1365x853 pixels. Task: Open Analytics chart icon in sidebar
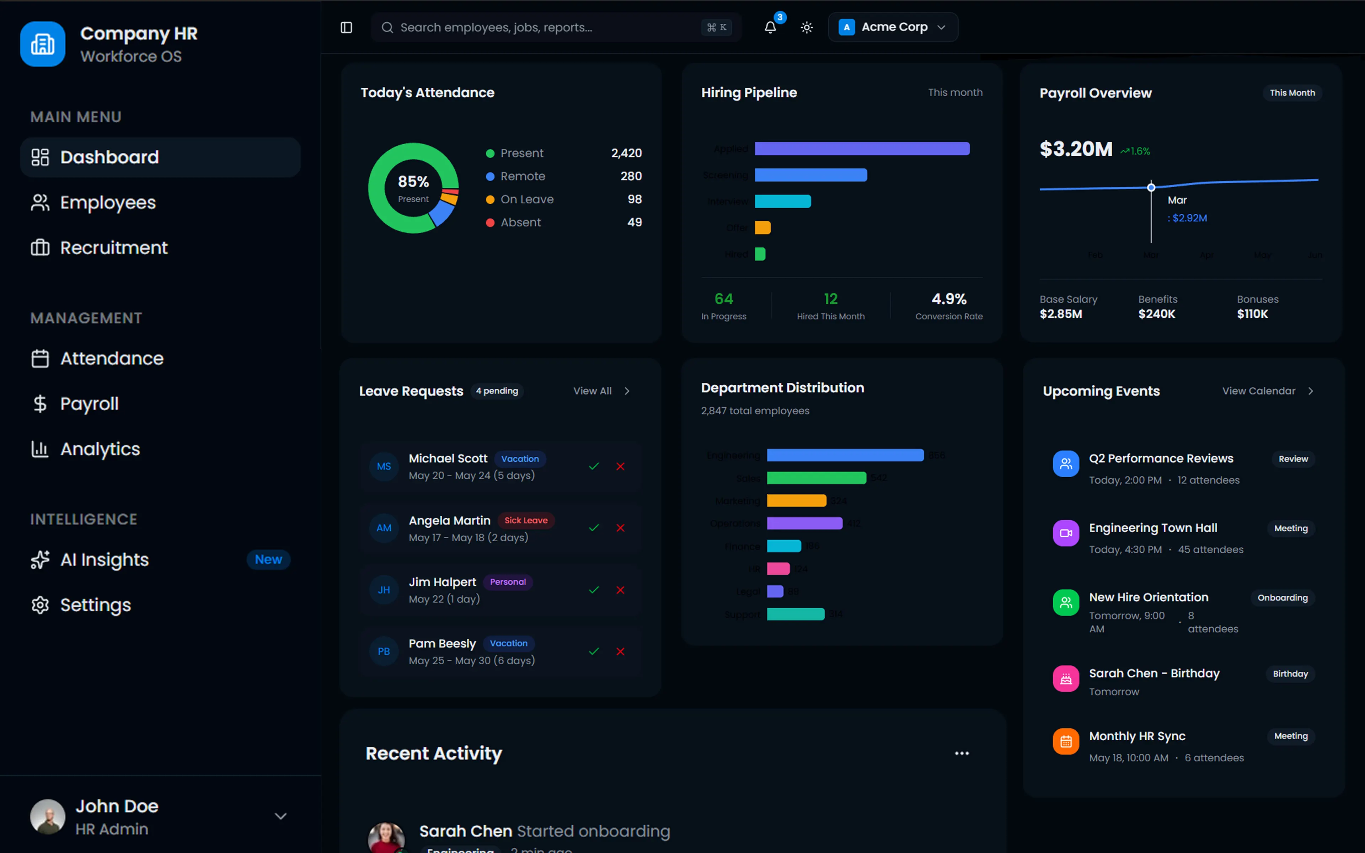click(40, 449)
